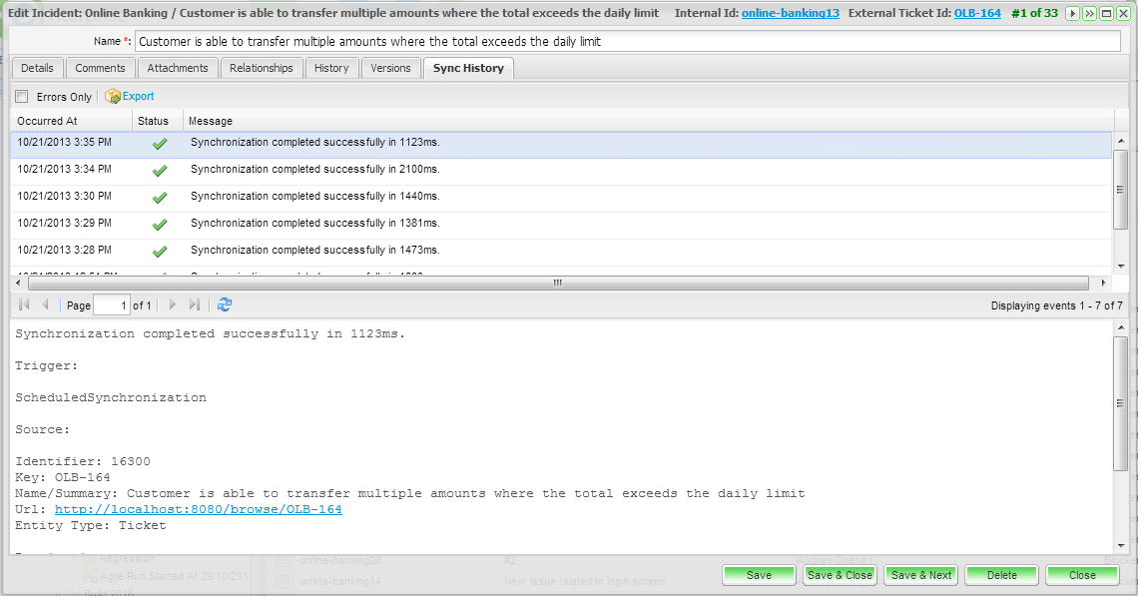Viewport: 1138px width, 596px height.
Task: Switch to the Comments tab
Action: [x=100, y=68]
